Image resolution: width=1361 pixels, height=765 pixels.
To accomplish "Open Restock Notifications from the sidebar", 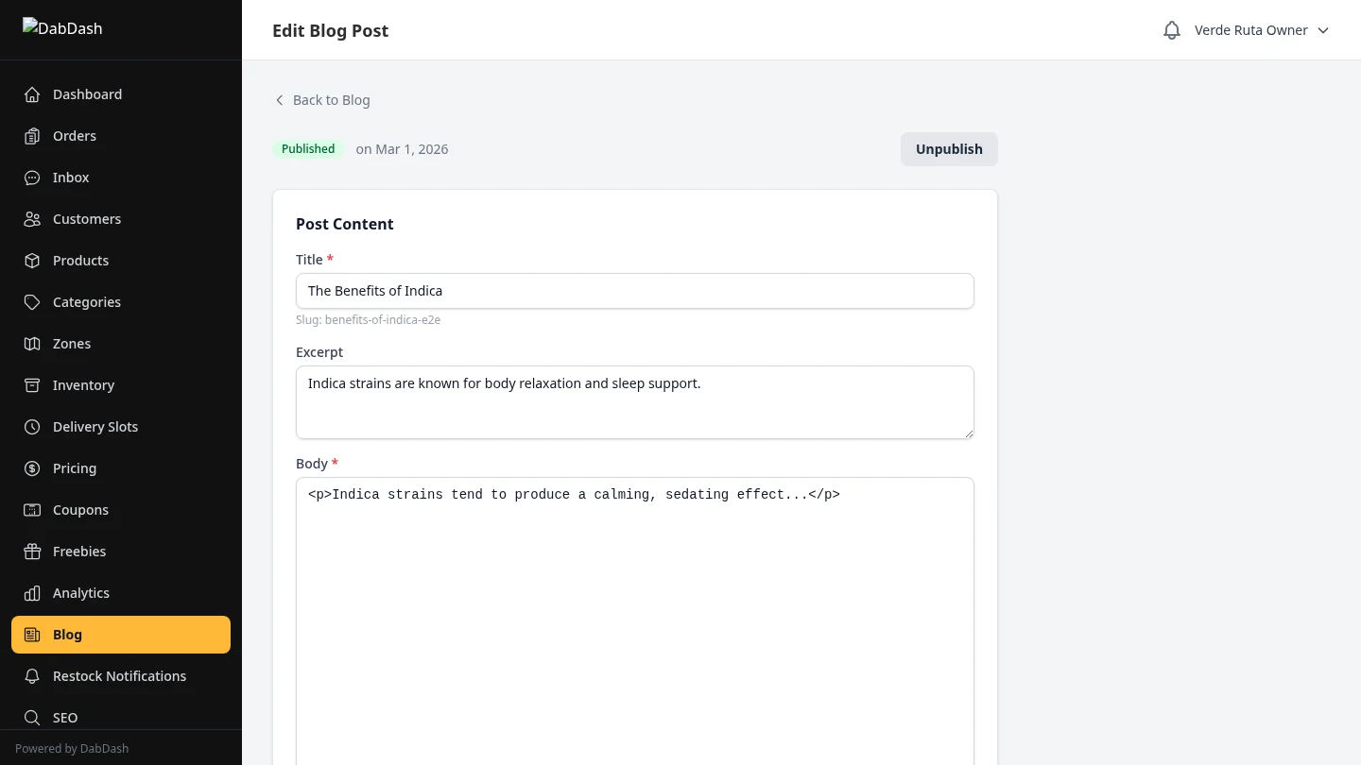I will tap(119, 676).
